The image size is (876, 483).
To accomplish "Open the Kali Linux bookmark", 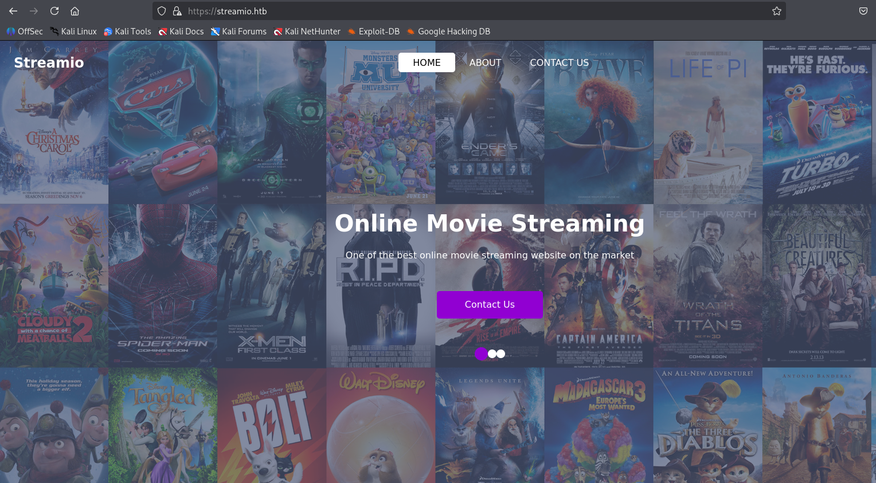I will tap(73, 32).
